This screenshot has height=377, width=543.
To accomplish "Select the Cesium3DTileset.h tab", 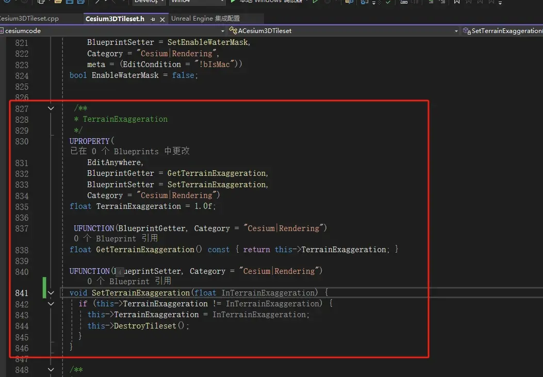I will 114,19.
